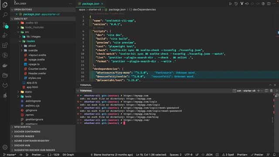Close the terminal panel
This screenshot has height=157, width=279.
pyautogui.click(x=275, y=85)
